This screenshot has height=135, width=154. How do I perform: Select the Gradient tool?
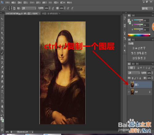[x=2, y=72]
